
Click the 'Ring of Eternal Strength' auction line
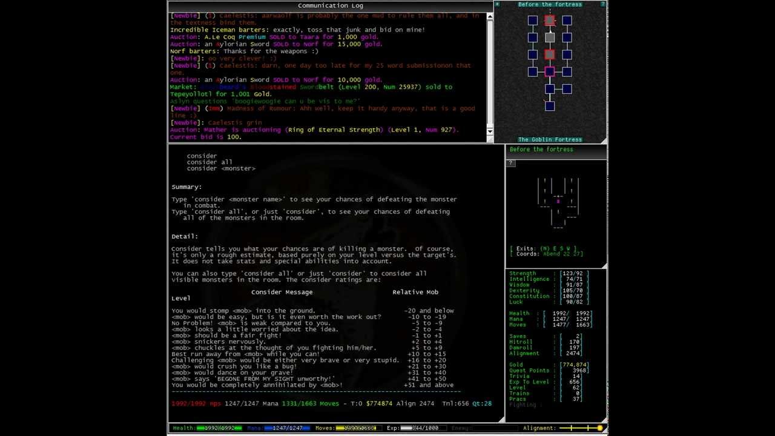point(314,130)
